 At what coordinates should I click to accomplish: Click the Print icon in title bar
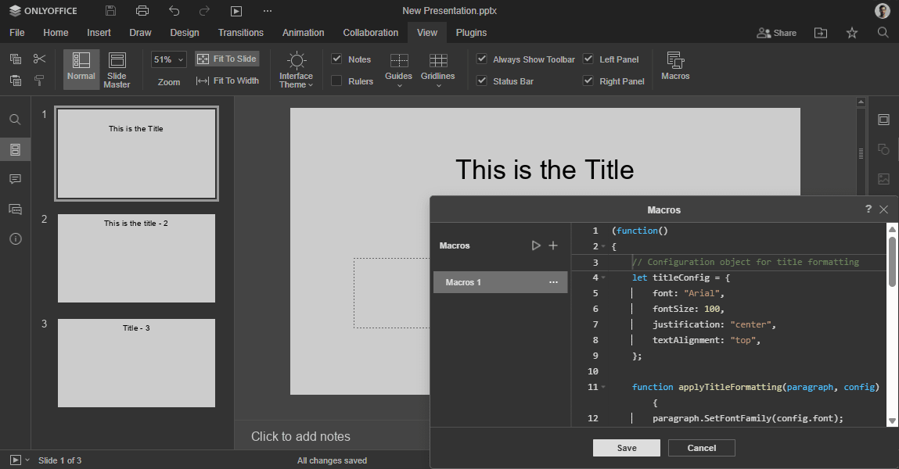click(x=142, y=11)
